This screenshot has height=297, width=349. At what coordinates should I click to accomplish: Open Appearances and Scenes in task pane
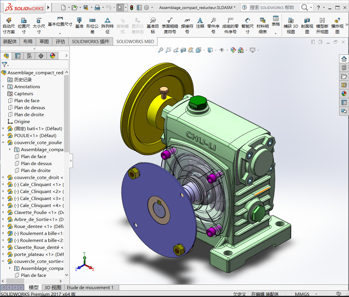pyautogui.click(x=344, y=94)
